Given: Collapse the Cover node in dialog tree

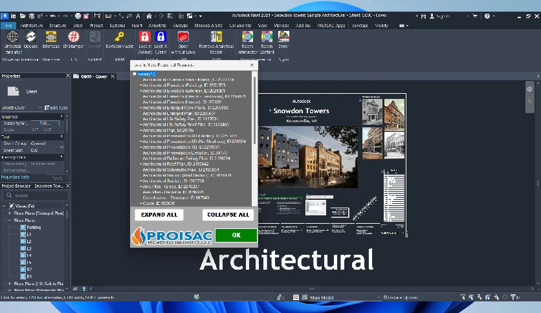Looking at the screenshot, I should coord(141,203).
